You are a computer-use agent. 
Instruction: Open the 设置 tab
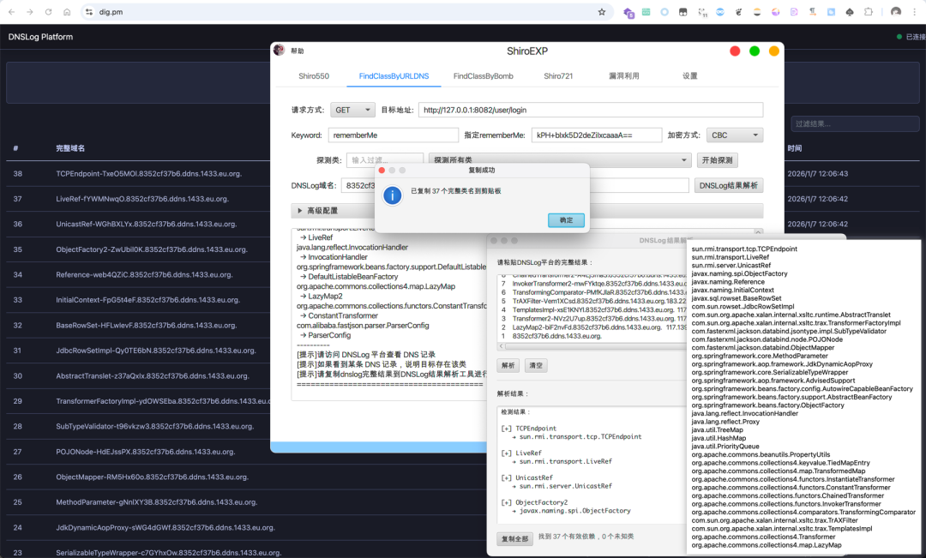point(689,76)
